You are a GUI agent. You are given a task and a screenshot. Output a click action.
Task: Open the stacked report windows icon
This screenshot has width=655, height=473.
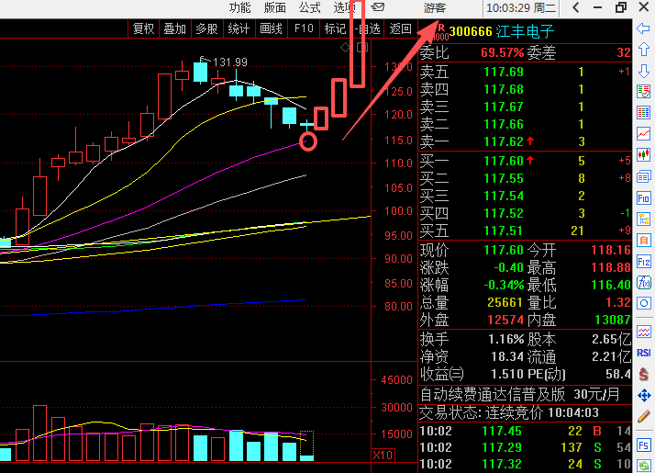(643, 176)
